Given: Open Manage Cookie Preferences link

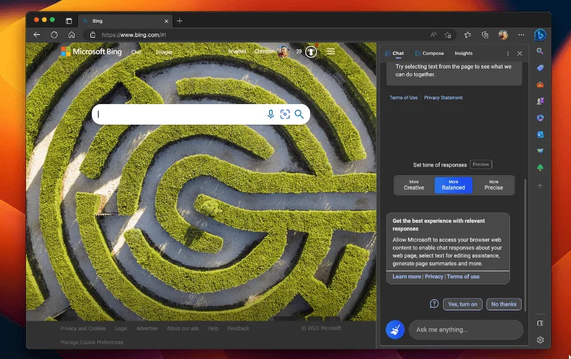Looking at the screenshot, I should coord(92,343).
